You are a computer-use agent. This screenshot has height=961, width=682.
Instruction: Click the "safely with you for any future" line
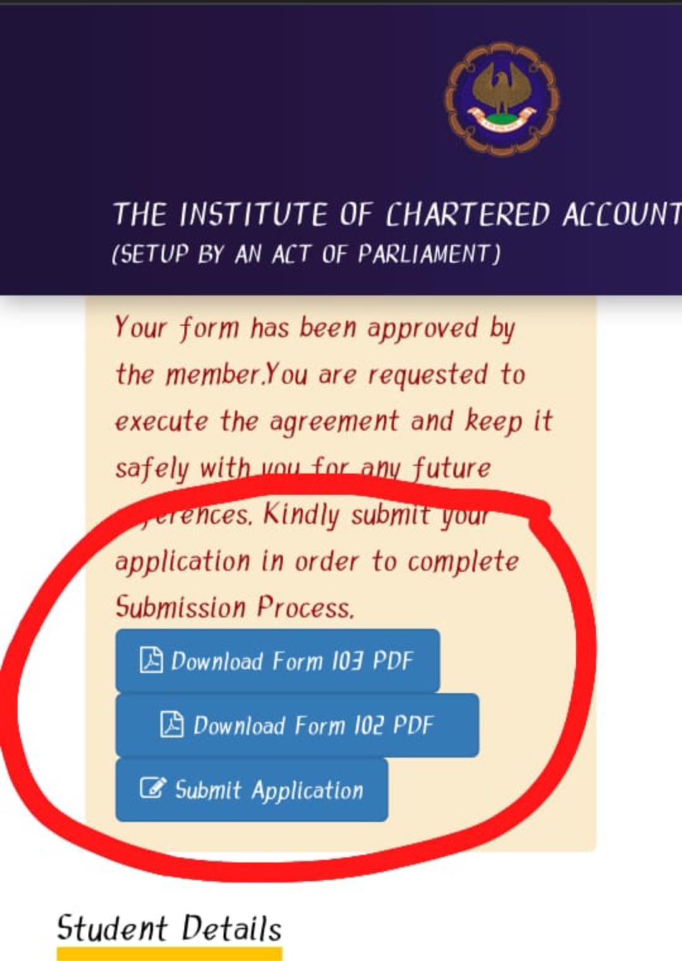303,468
